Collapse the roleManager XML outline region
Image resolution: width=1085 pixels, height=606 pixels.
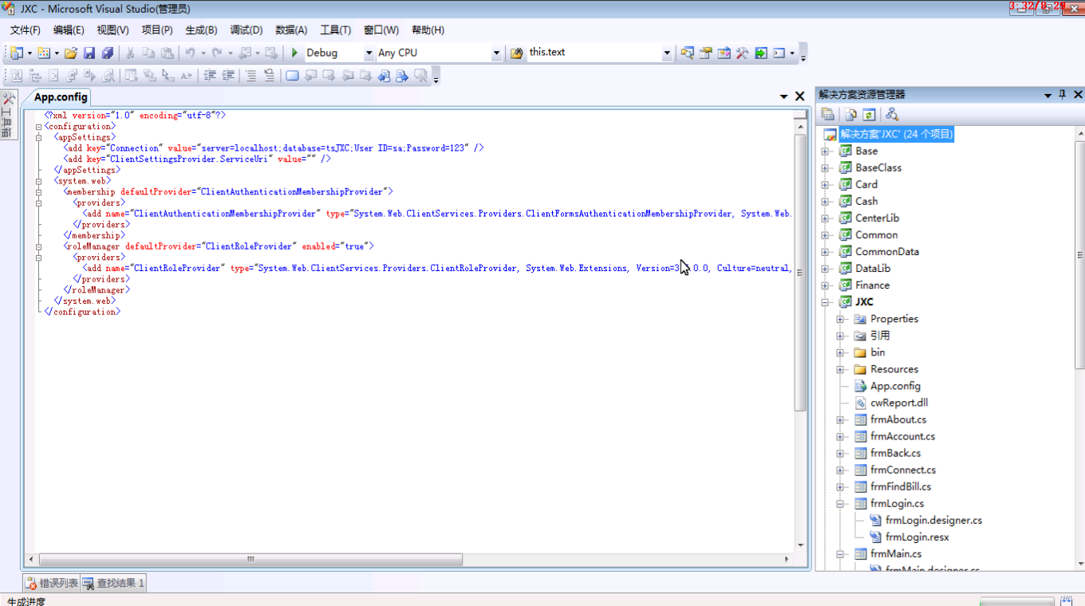pyautogui.click(x=38, y=246)
